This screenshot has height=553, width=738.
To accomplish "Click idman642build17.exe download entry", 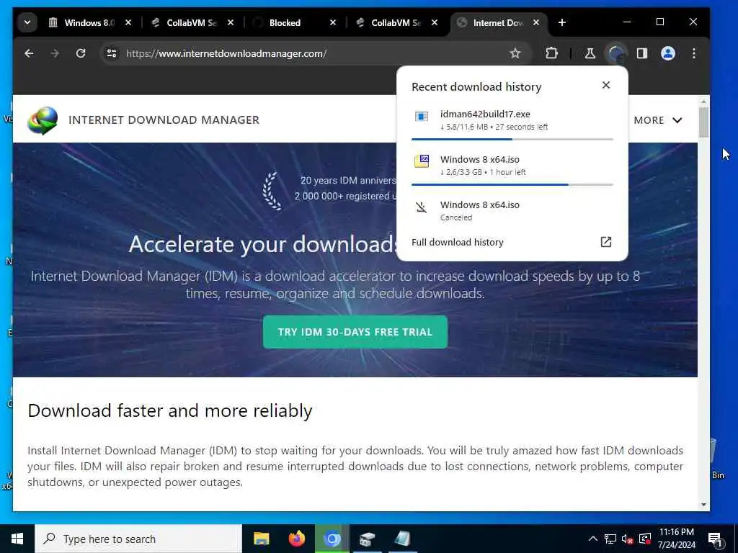I will [x=512, y=120].
